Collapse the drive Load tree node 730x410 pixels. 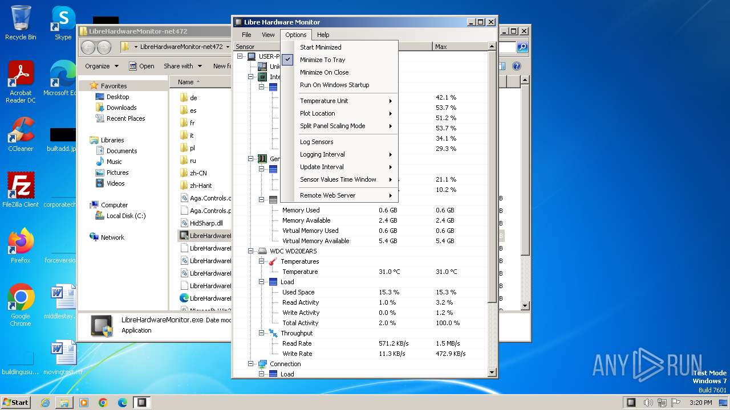[x=262, y=282]
